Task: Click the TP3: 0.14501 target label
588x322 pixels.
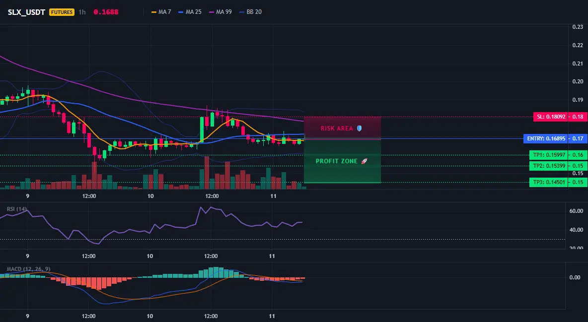Action: (549, 182)
